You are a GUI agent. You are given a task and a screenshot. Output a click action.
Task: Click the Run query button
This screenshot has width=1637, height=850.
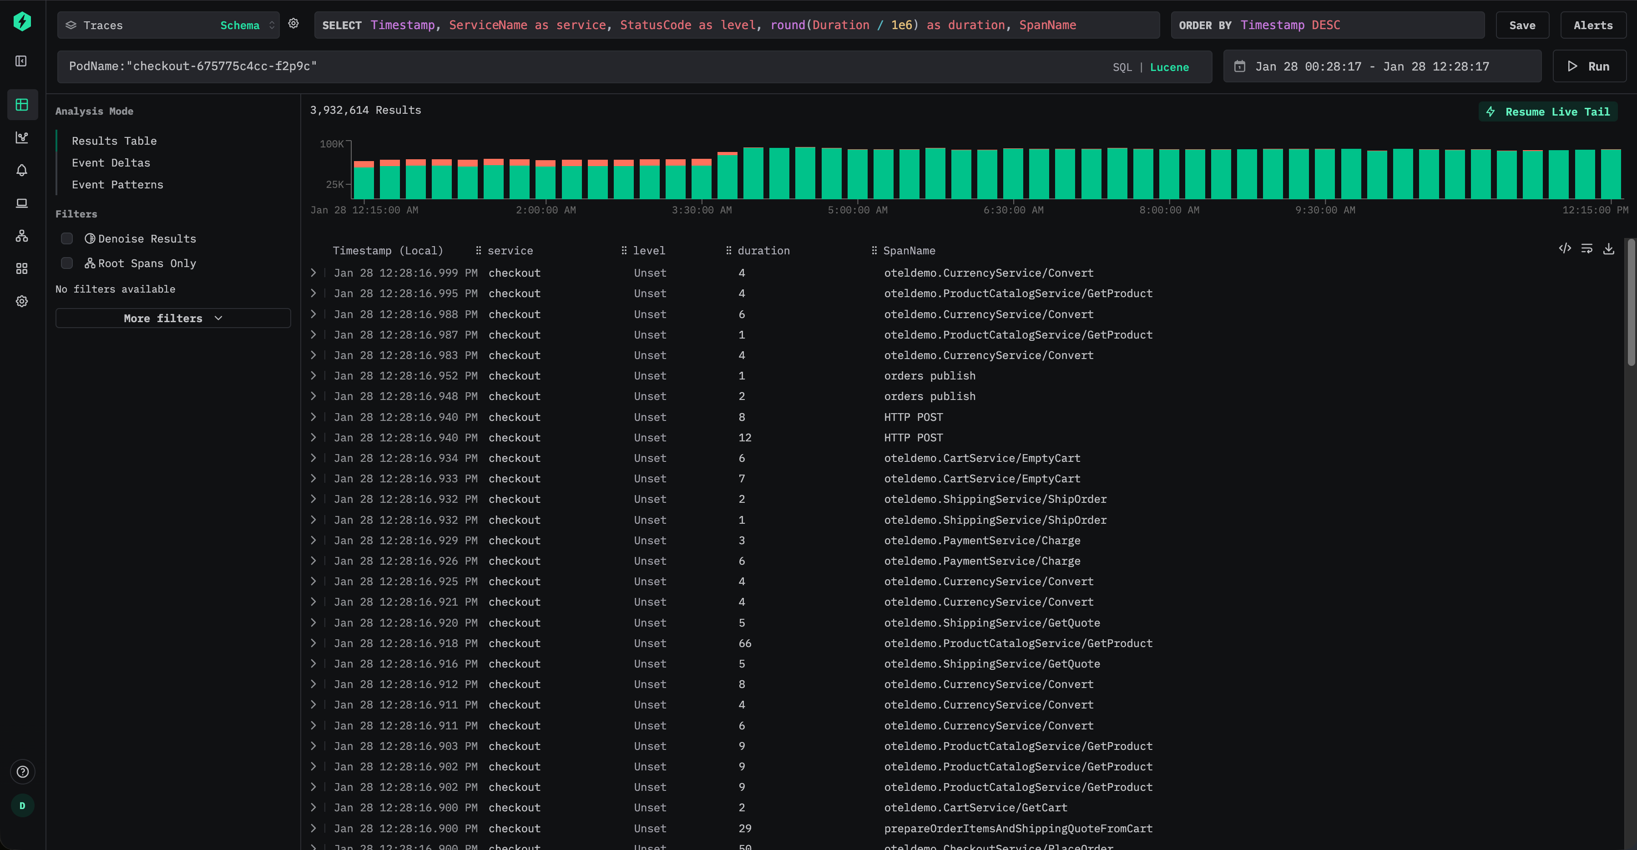pyautogui.click(x=1589, y=67)
